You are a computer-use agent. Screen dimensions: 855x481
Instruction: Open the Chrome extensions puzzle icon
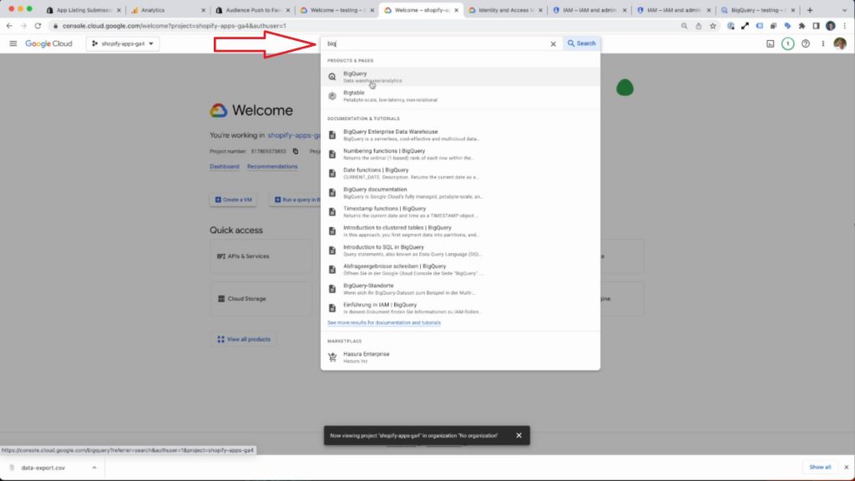(802, 26)
